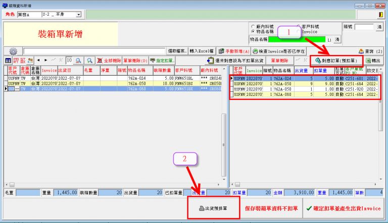Open grid view table icon
Viewport: 388px width, 223px height.
(x=8, y=61)
